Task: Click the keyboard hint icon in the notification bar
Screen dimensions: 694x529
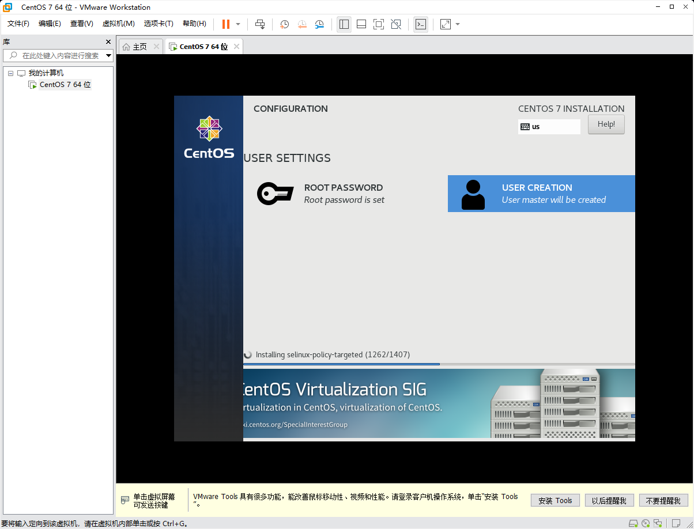Action: point(125,500)
